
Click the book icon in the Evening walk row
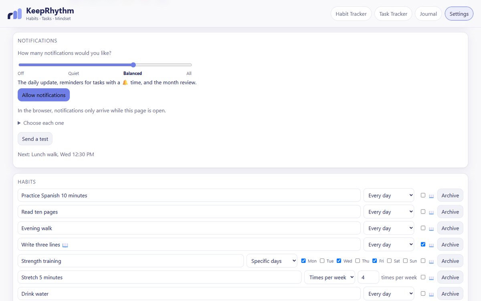[431, 229]
